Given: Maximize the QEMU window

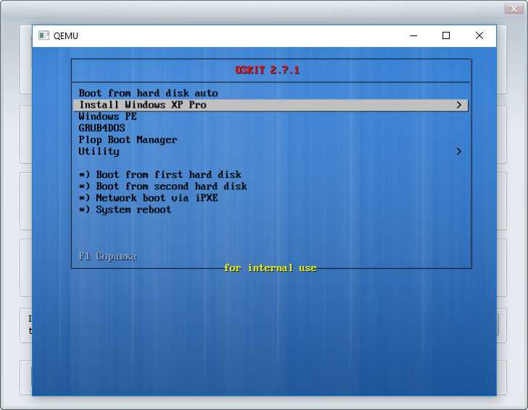Looking at the screenshot, I should click(446, 35).
